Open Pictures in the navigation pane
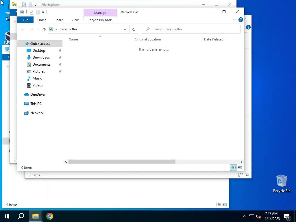 39,71
